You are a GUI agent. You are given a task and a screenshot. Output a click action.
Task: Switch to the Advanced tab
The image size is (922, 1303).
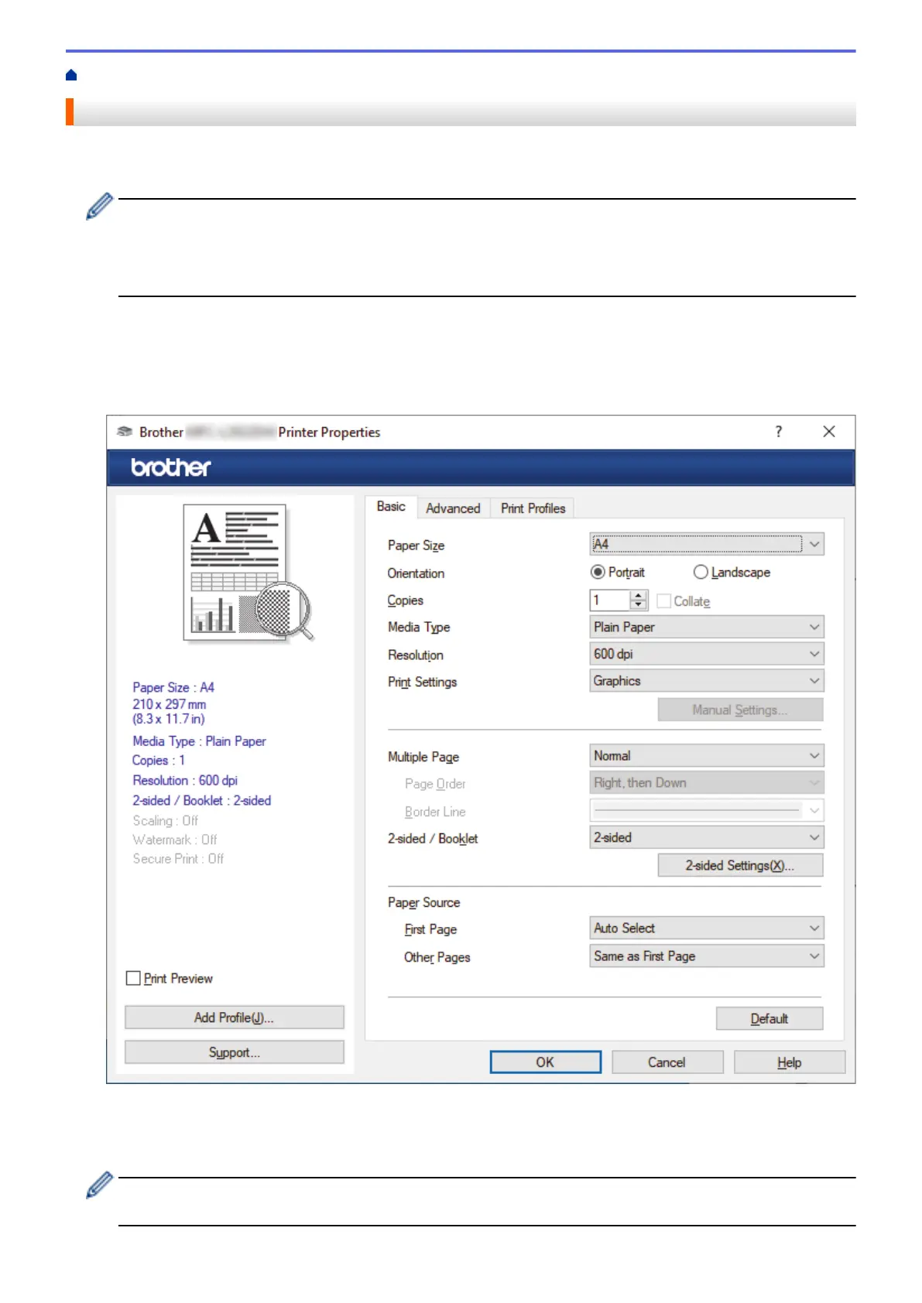click(x=453, y=508)
